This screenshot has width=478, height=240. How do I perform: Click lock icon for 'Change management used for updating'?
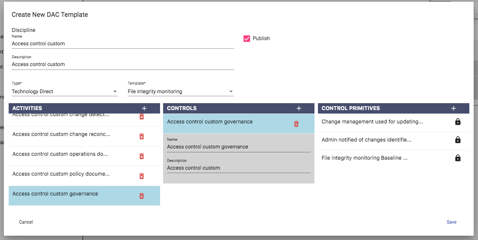click(458, 122)
